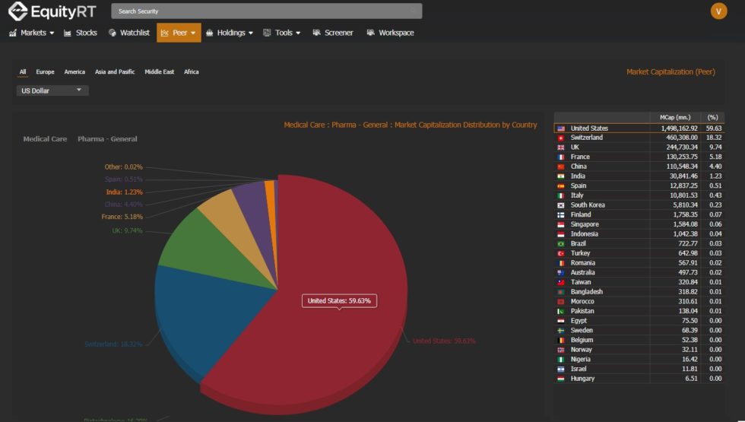
Task: Open Workspace via its icon
Action: 370,33
